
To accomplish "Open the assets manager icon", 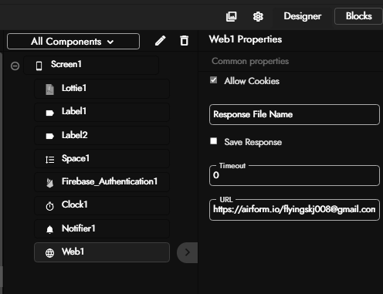I will coord(231,16).
